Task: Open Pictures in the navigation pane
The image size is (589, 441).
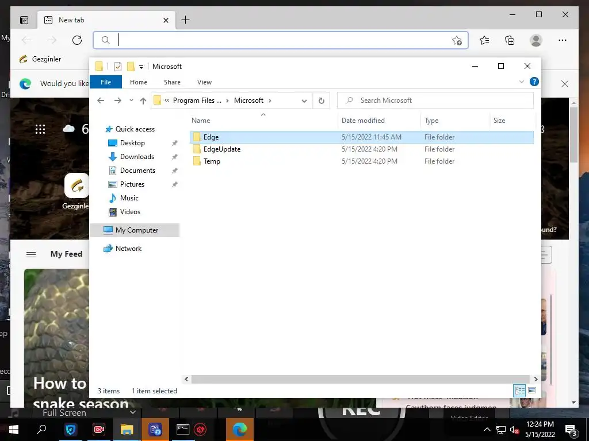Action: tap(132, 184)
